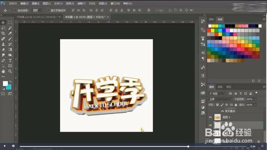Click the delete swatch trash icon
267x150 pixels.
pyautogui.click(x=259, y=81)
